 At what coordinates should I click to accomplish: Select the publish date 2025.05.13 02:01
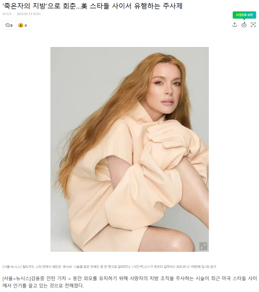point(29,14)
